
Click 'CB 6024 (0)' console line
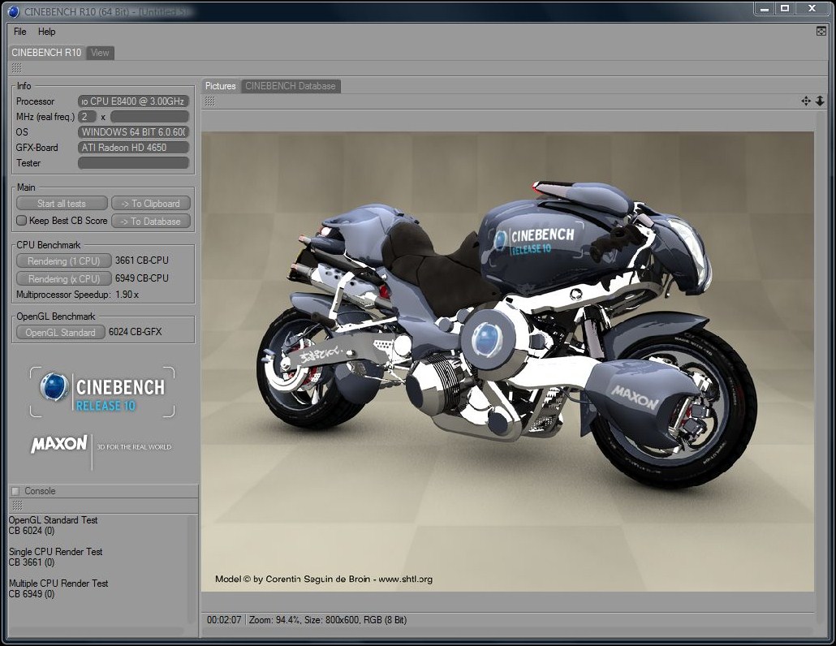[32, 530]
